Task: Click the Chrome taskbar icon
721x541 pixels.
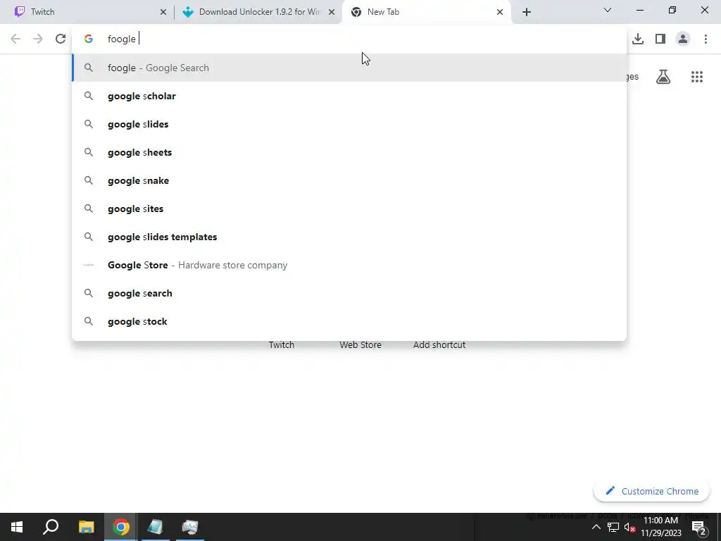Action: (x=121, y=527)
